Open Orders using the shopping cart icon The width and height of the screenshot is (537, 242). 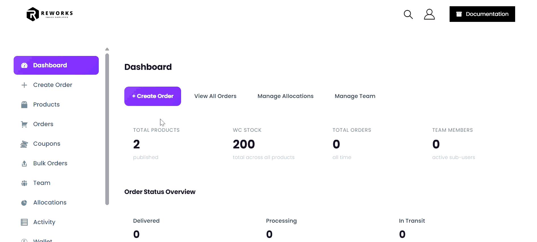[24, 124]
